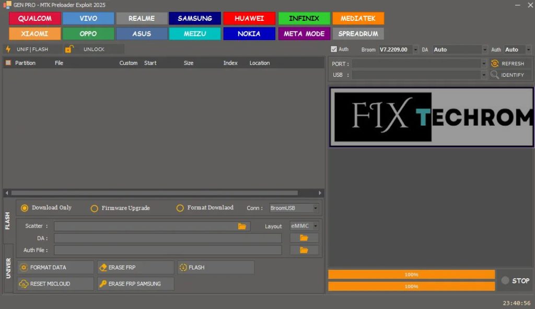Toggle the Partition select-all checkbox
The height and width of the screenshot is (309, 535).
click(x=8, y=63)
